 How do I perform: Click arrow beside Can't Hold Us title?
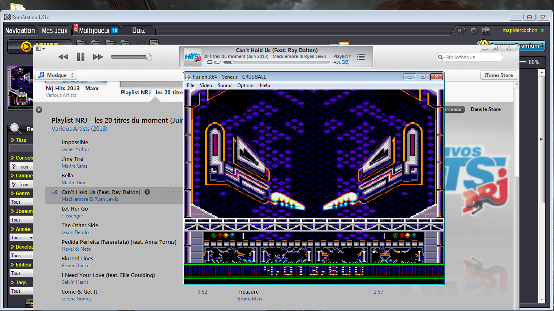pos(147,192)
